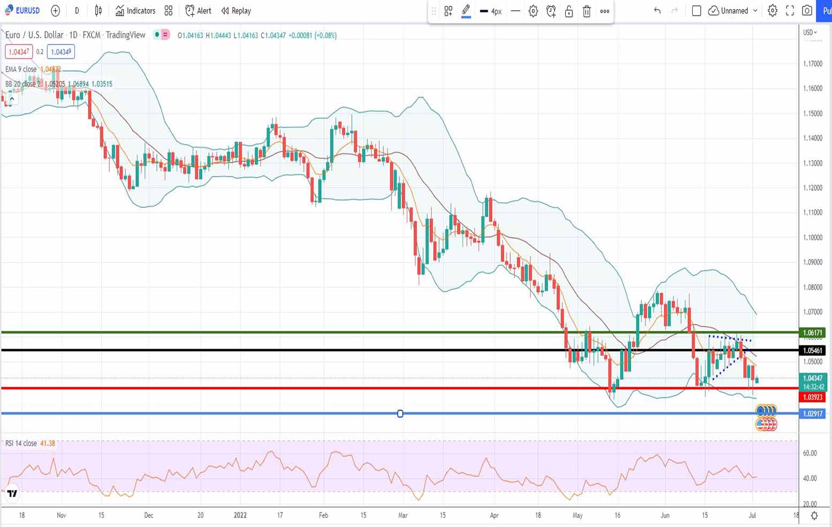This screenshot has height=527, width=832.
Task: Open drawing settings gear in floating toolbar
Action: (533, 11)
